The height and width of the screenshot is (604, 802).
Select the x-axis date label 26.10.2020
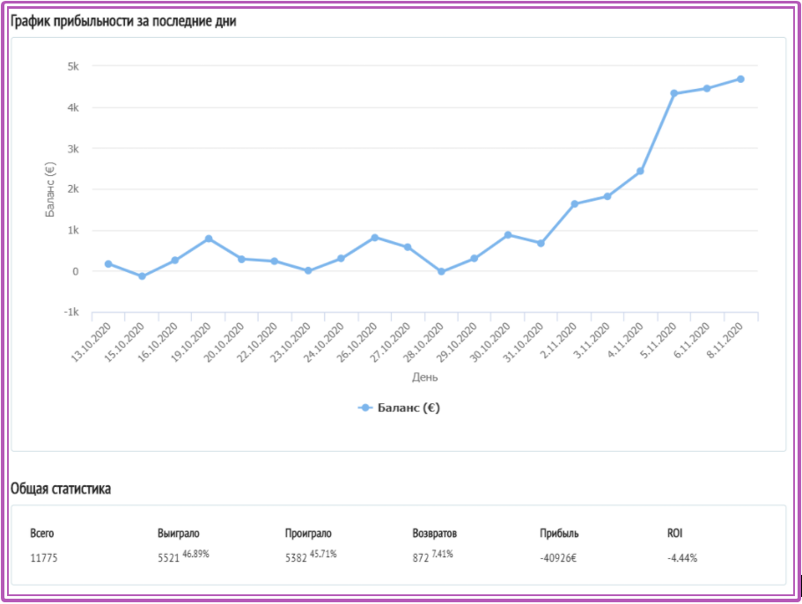357,343
